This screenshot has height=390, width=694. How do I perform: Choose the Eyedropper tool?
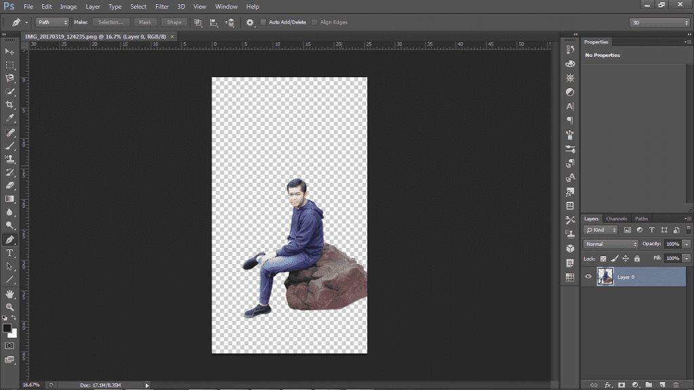click(x=9, y=118)
